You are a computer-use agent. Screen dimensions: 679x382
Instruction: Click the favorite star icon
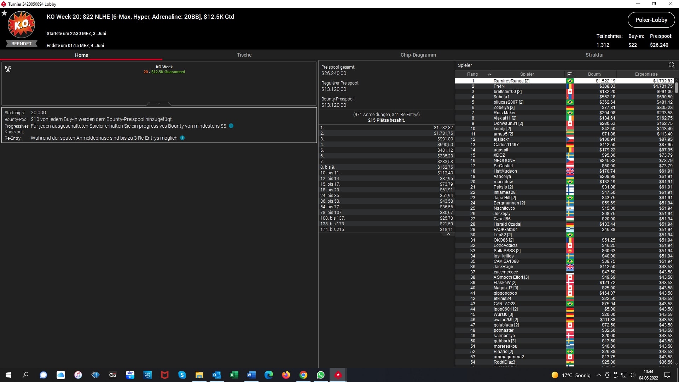pos(4,13)
